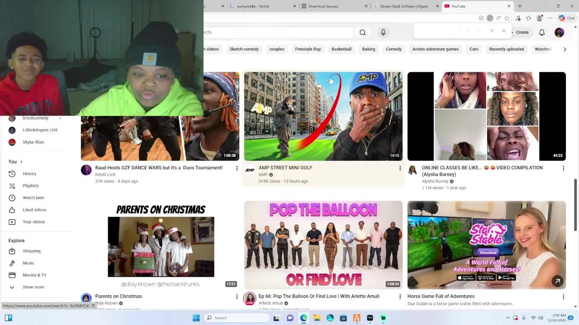
Task: Close the find-on-page bar
Action: coord(503,31)
